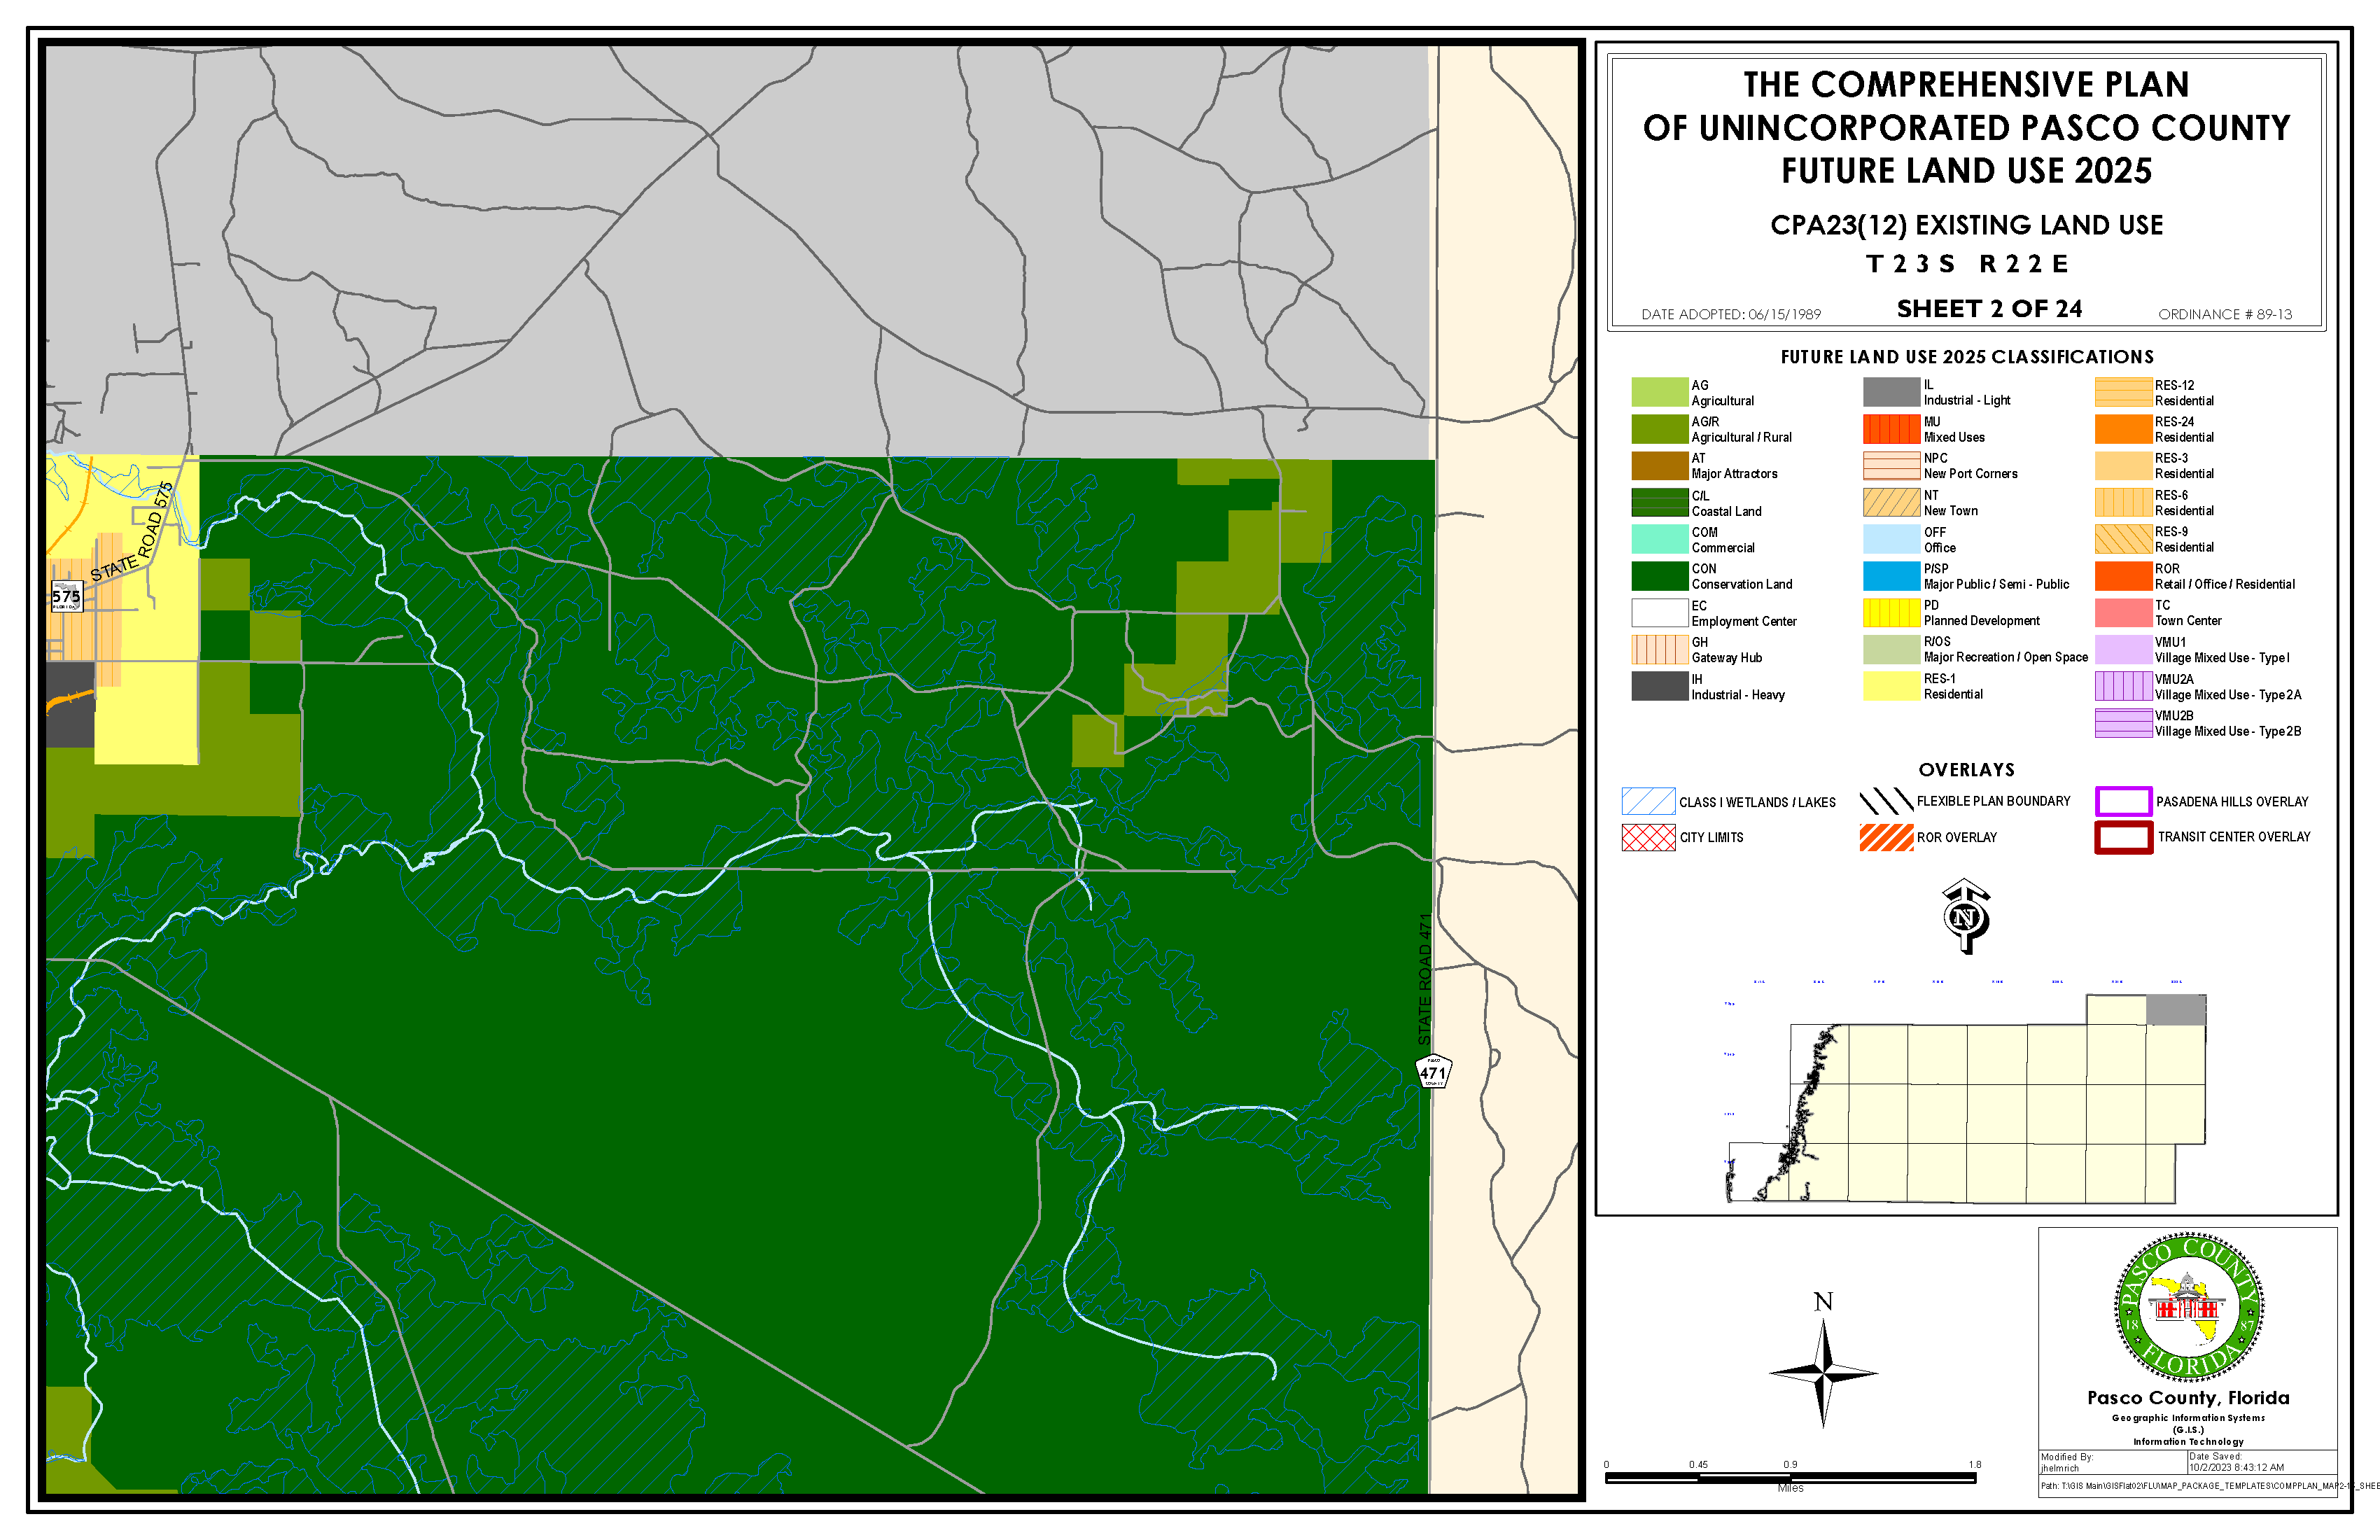The image size is (2380, 1540).
Task: Click the State Road 471 shield marker
Action: [x=1433, y=1071]
